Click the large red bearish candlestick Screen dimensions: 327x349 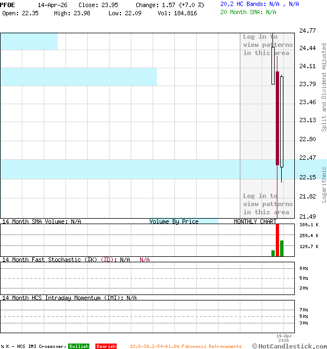point(277,117)
